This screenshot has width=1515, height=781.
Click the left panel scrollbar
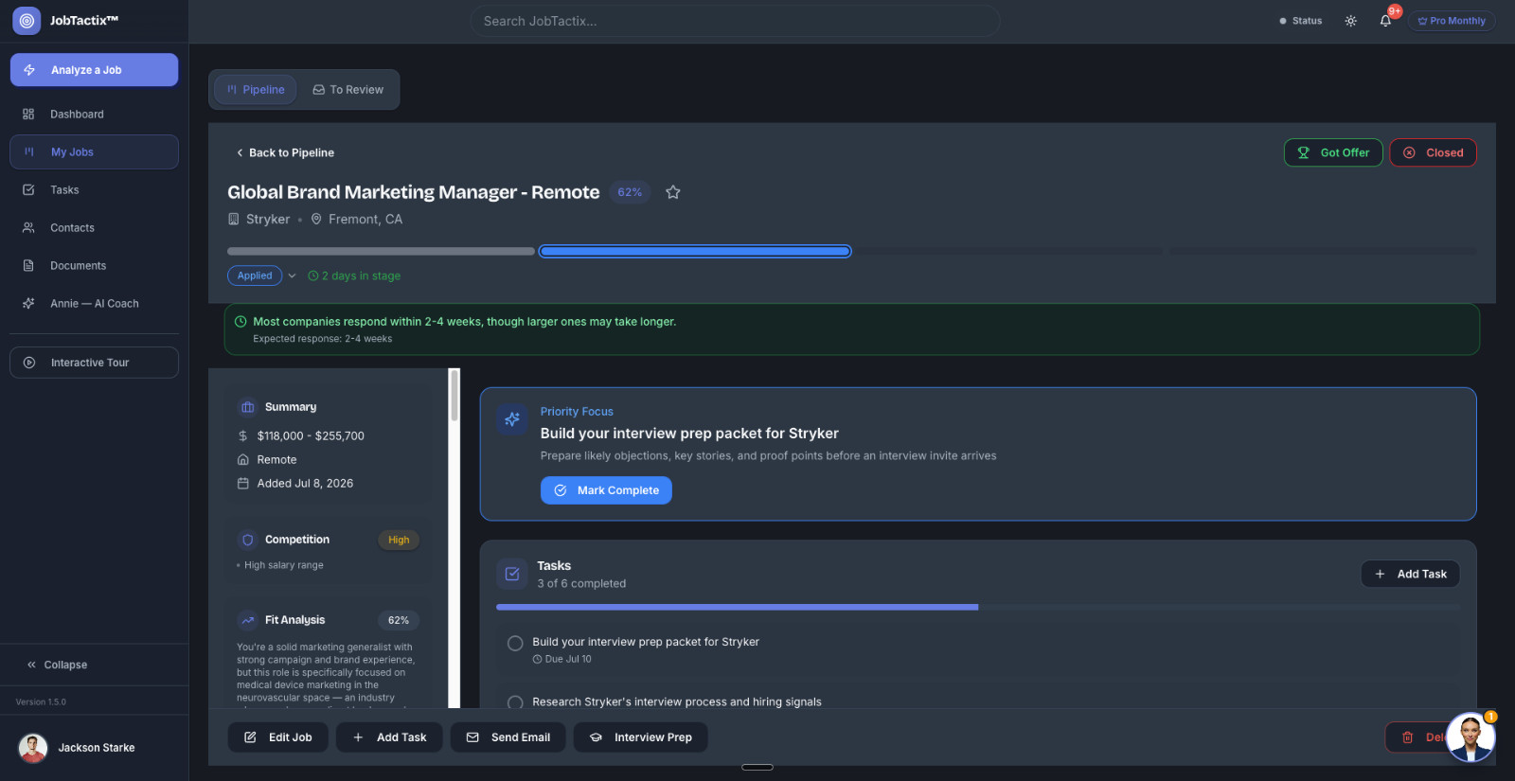[x=454, y=395]
